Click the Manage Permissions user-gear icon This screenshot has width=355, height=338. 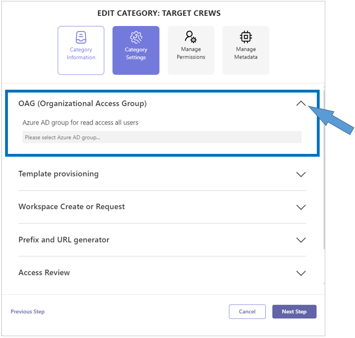pyautogui.click(x=191, y=37)
